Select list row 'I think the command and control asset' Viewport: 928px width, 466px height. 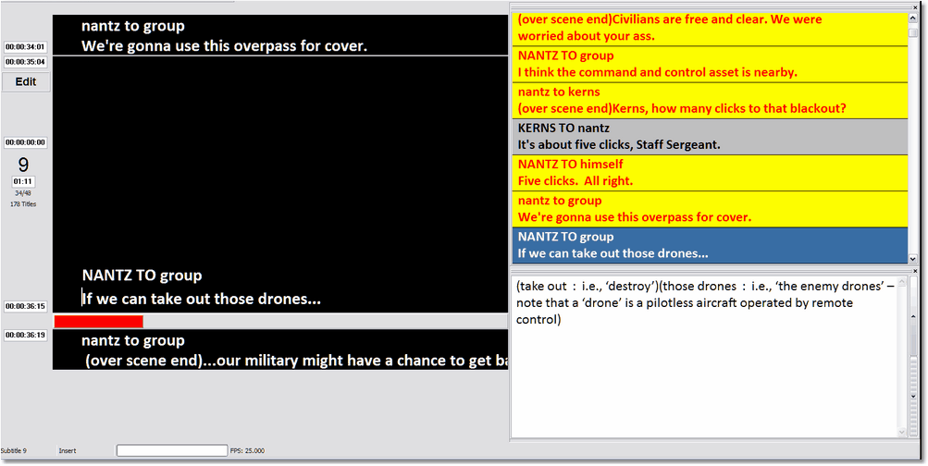709,65
